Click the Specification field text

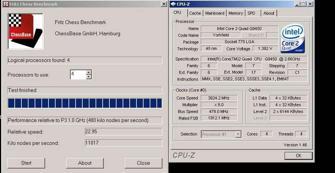(254, 59)
